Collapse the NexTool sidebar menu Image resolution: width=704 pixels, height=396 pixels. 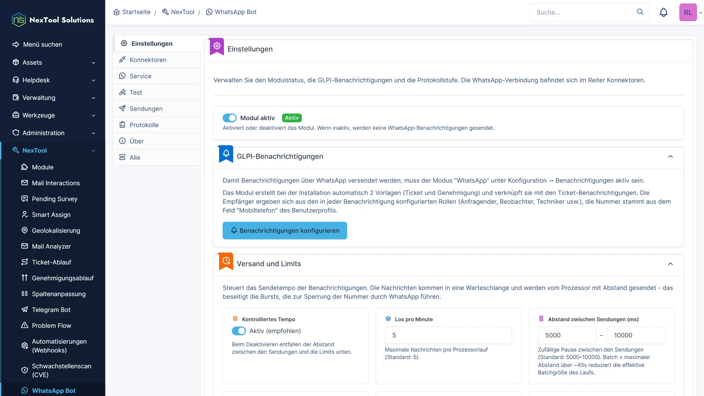[53, 150]
